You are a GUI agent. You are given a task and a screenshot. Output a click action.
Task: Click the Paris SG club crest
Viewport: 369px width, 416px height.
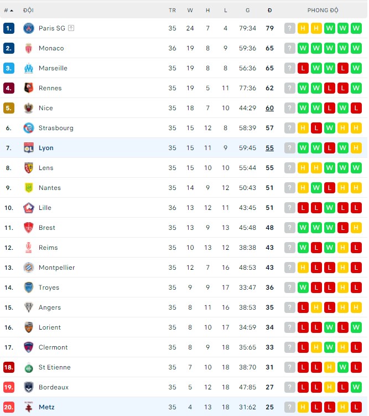pyautogui.click(x=29, y=28)
